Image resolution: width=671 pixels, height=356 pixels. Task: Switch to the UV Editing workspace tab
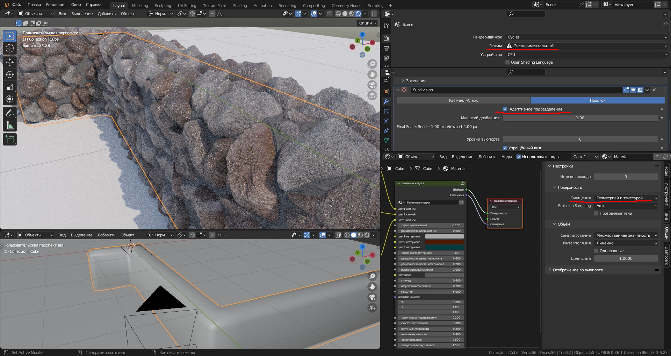click(187, 6)
